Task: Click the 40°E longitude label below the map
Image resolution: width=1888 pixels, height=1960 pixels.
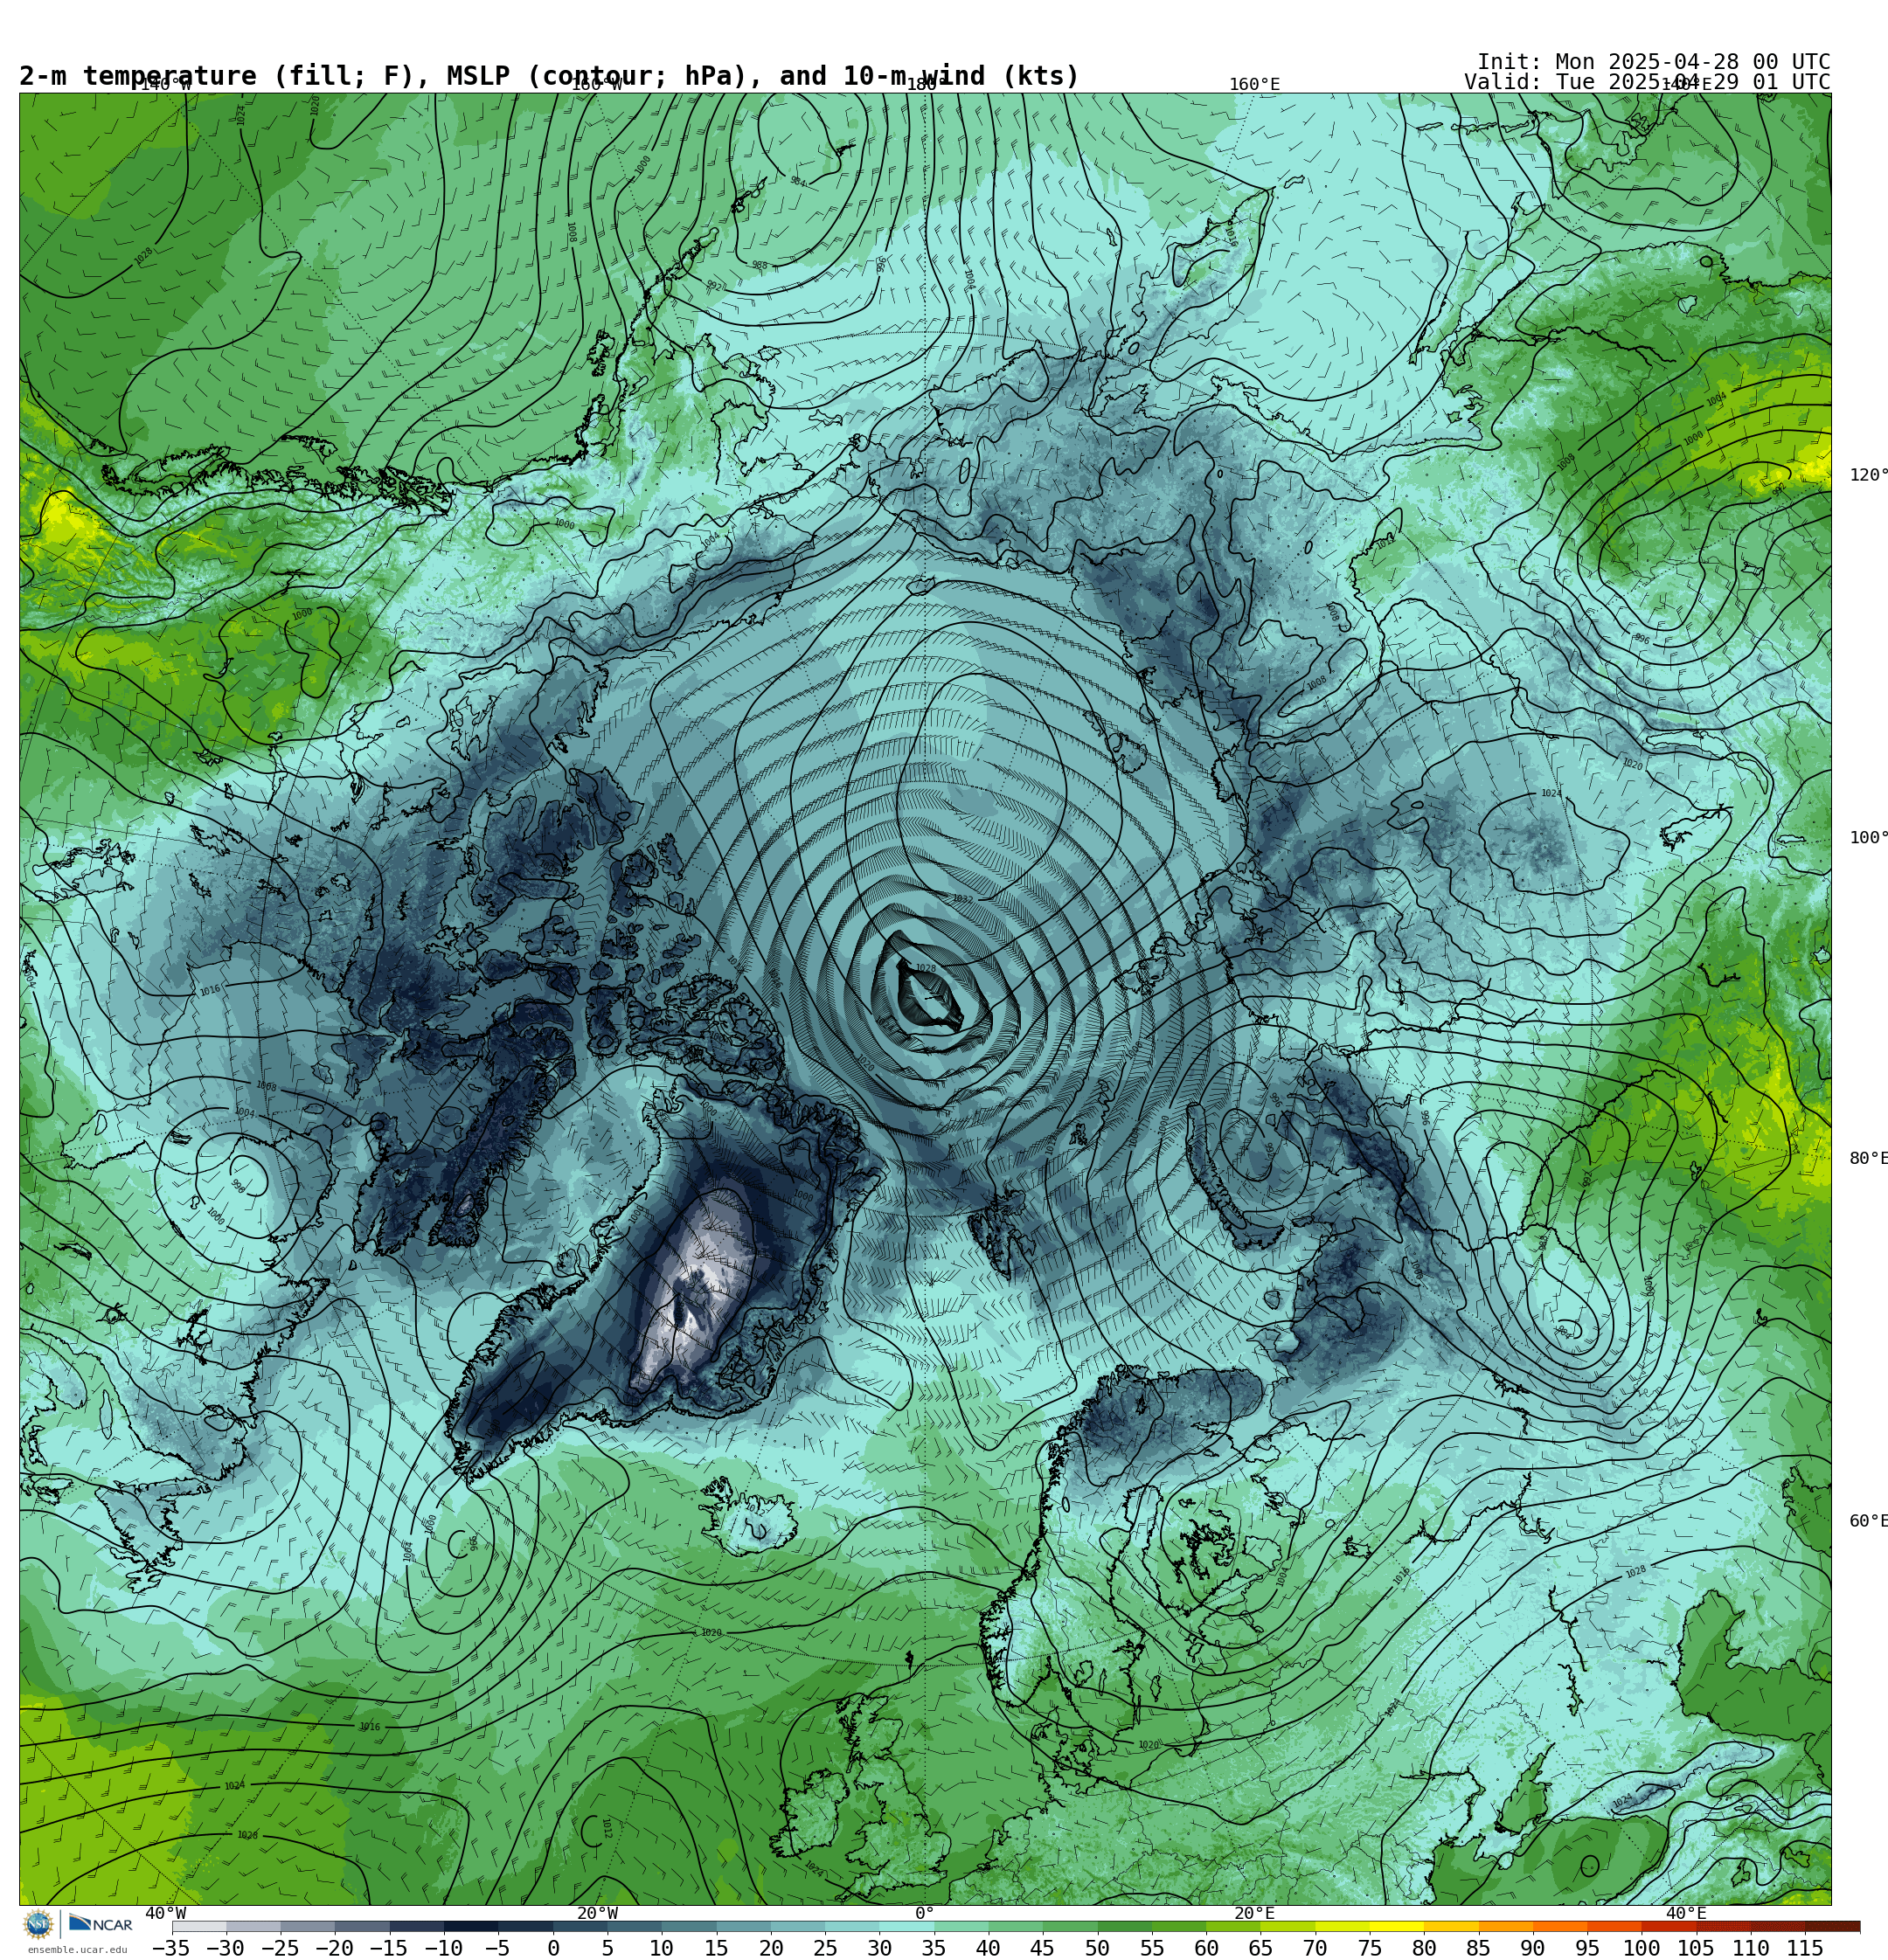Action: click(1686, 1913)
